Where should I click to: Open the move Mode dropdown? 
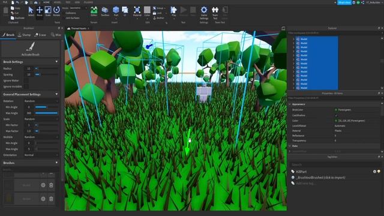tap(79, 8)
